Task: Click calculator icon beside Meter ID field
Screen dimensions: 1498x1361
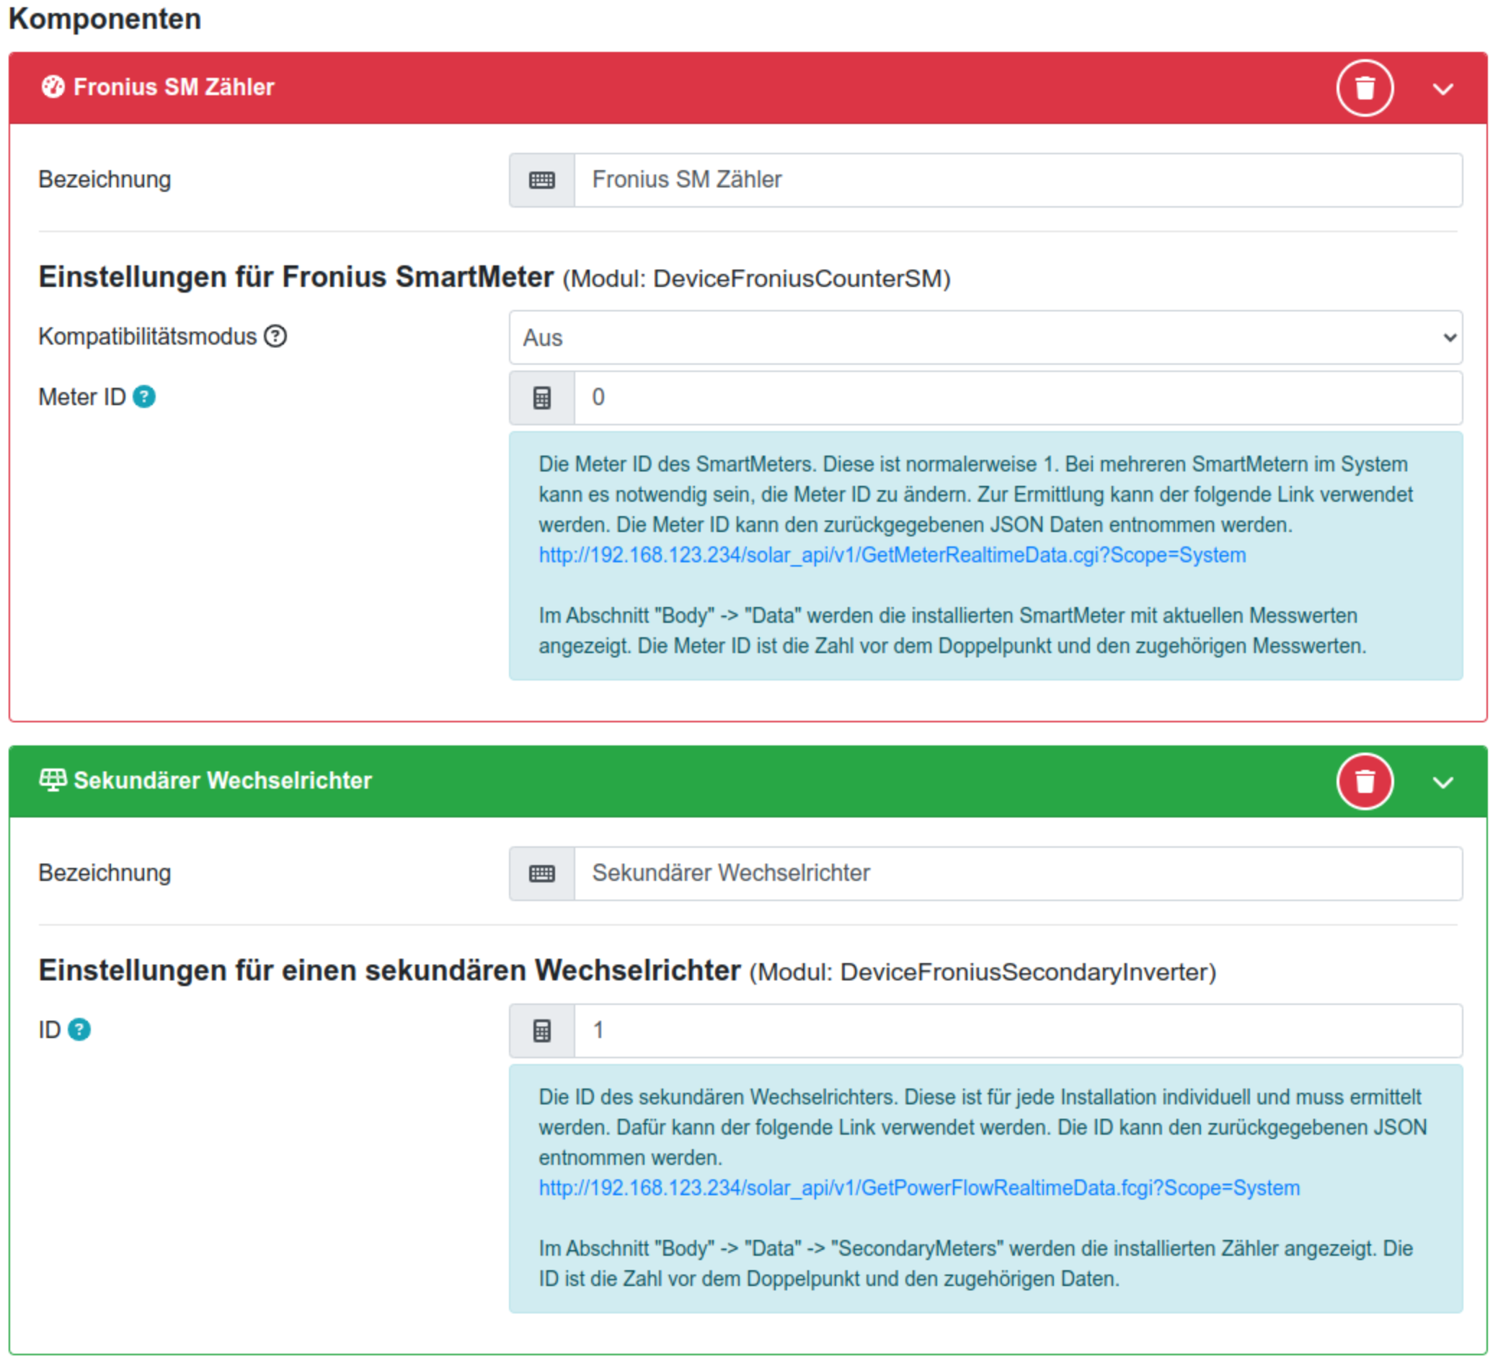Action: point(541,398)
